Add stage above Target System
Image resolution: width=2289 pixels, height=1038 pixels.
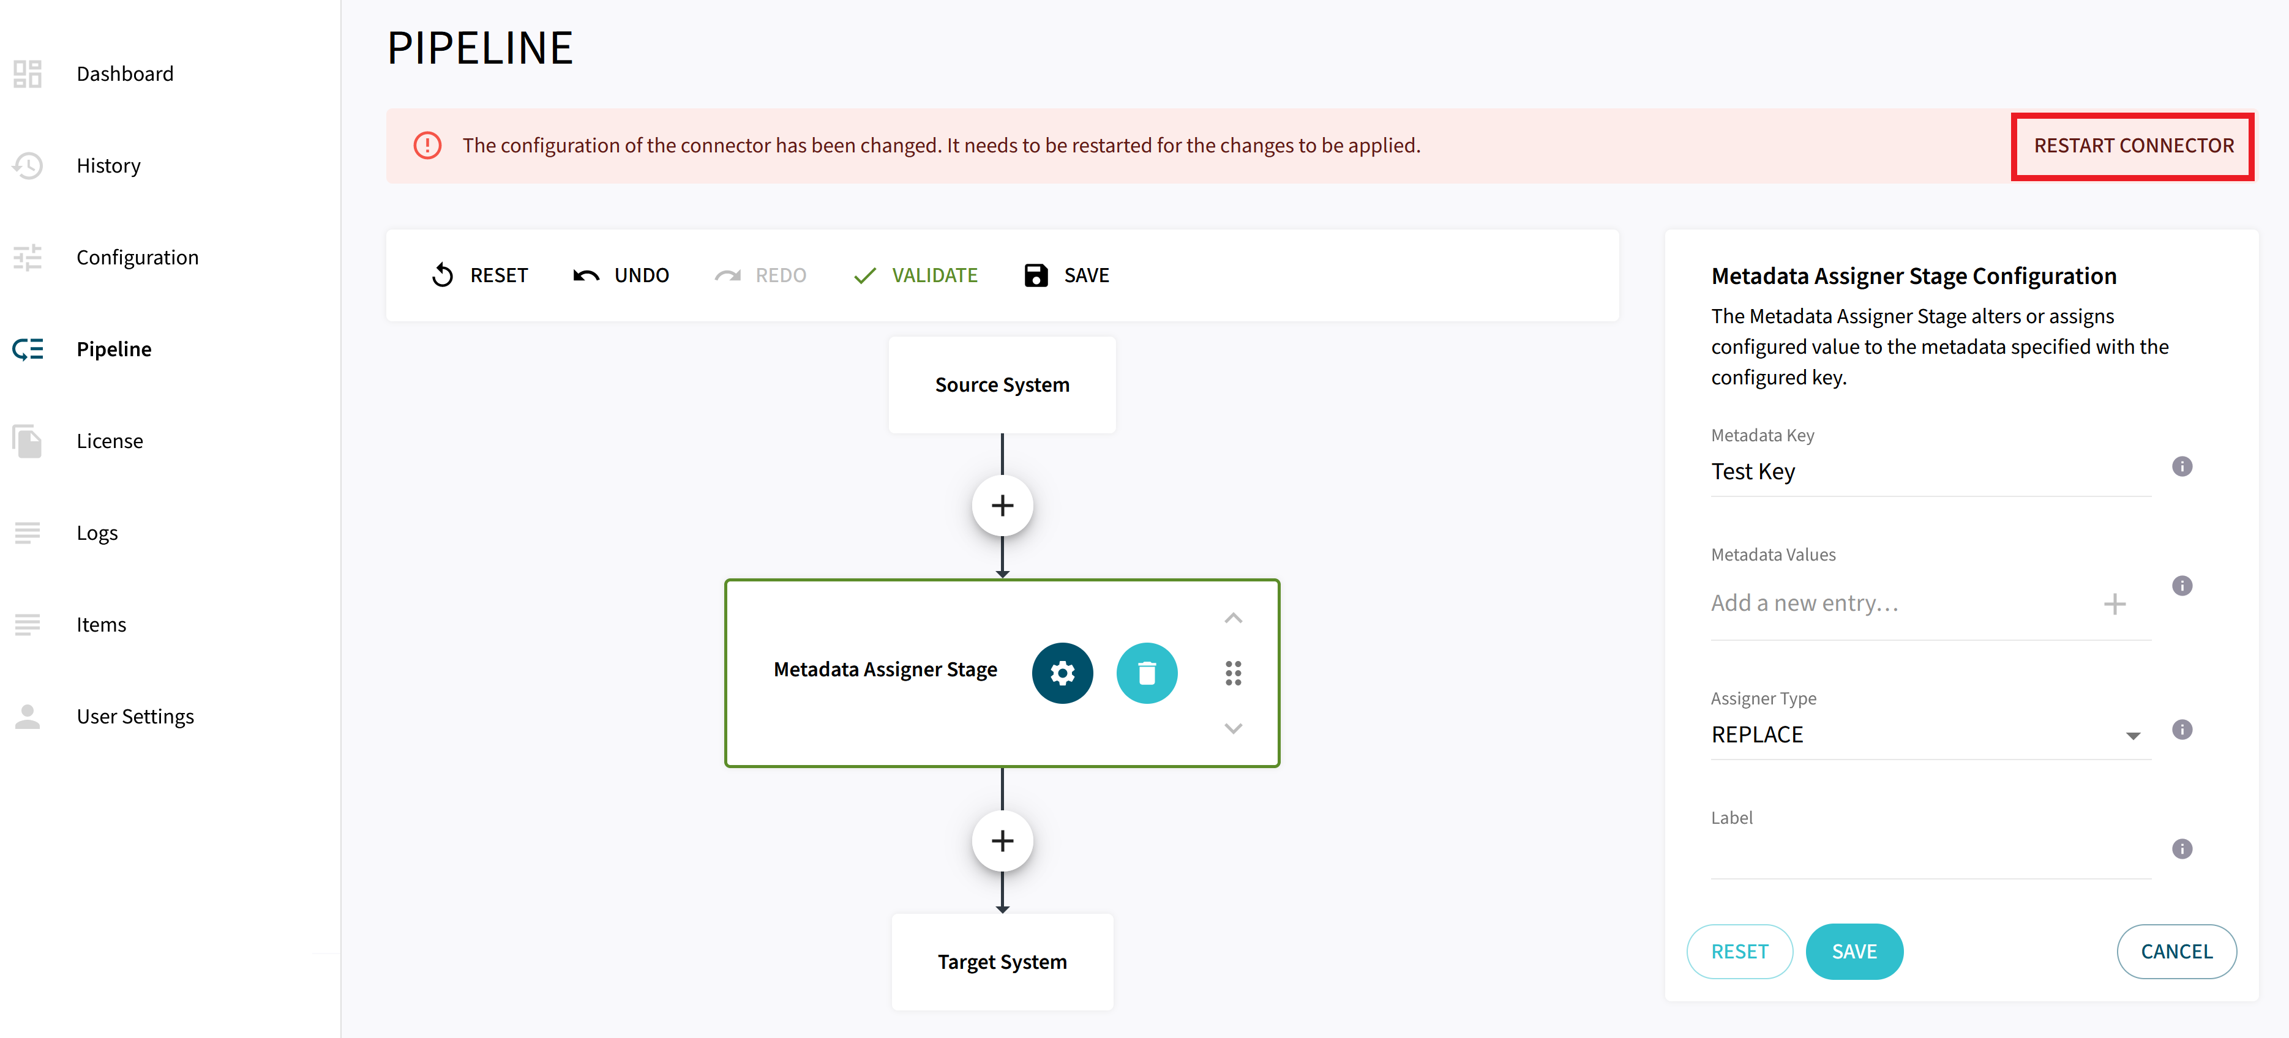click(x=1002, y=841)
